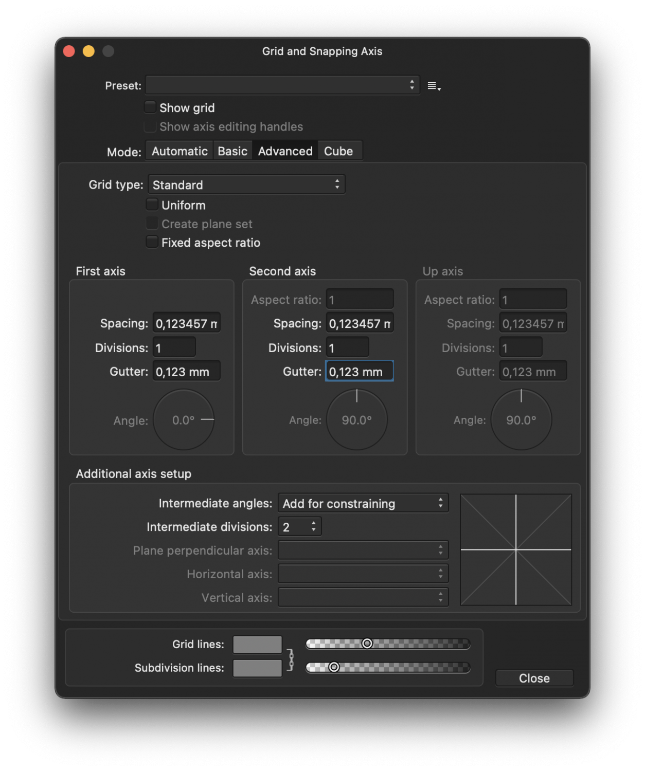
Task: Enable Fixed aspect ratio checkbox
Action: click(152, 242)
